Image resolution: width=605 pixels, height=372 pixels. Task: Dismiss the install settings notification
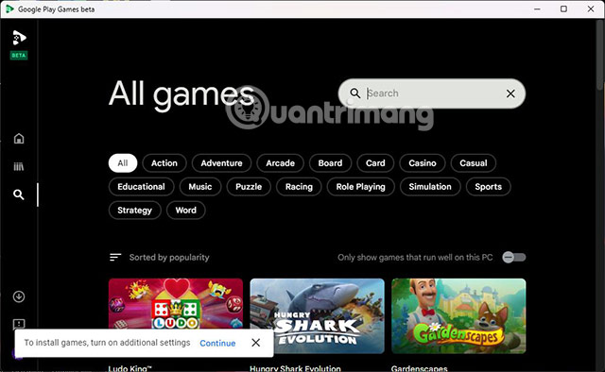pyautogui.click(x=256, y=343)
